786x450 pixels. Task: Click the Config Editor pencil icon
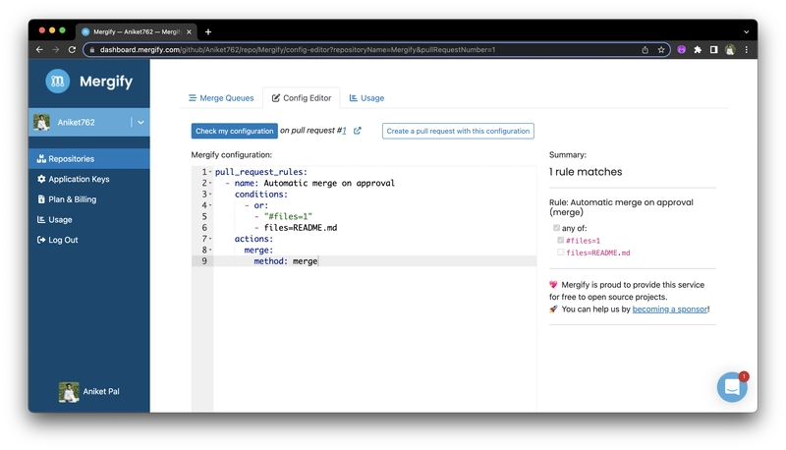pos(276,98)
